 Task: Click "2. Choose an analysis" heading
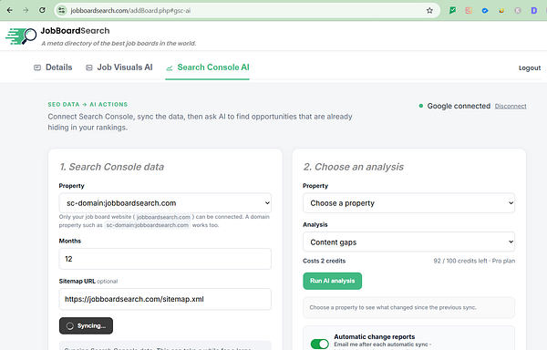354,167
